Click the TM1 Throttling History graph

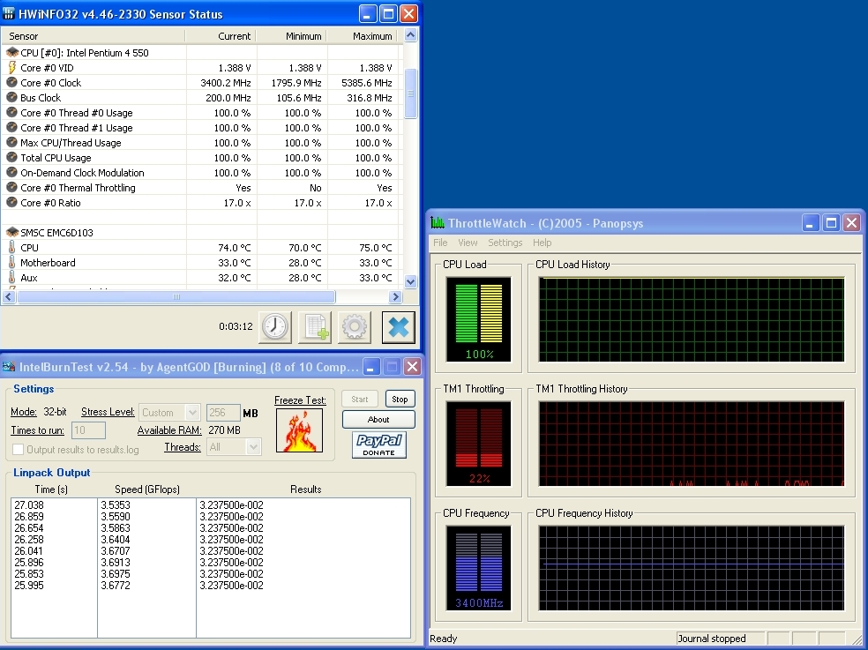click(692, 444)
